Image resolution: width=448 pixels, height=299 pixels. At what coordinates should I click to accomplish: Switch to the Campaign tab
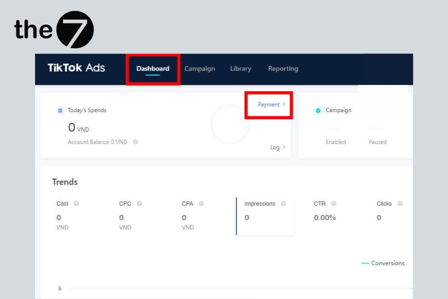point(200,69)
